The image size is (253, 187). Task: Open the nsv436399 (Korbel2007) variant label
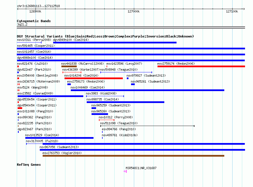[81, 70]
